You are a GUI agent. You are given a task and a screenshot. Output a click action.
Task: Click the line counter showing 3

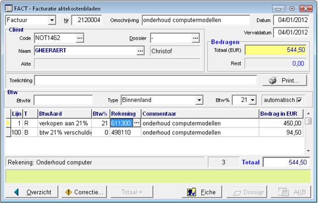click(x=224, y=162)
